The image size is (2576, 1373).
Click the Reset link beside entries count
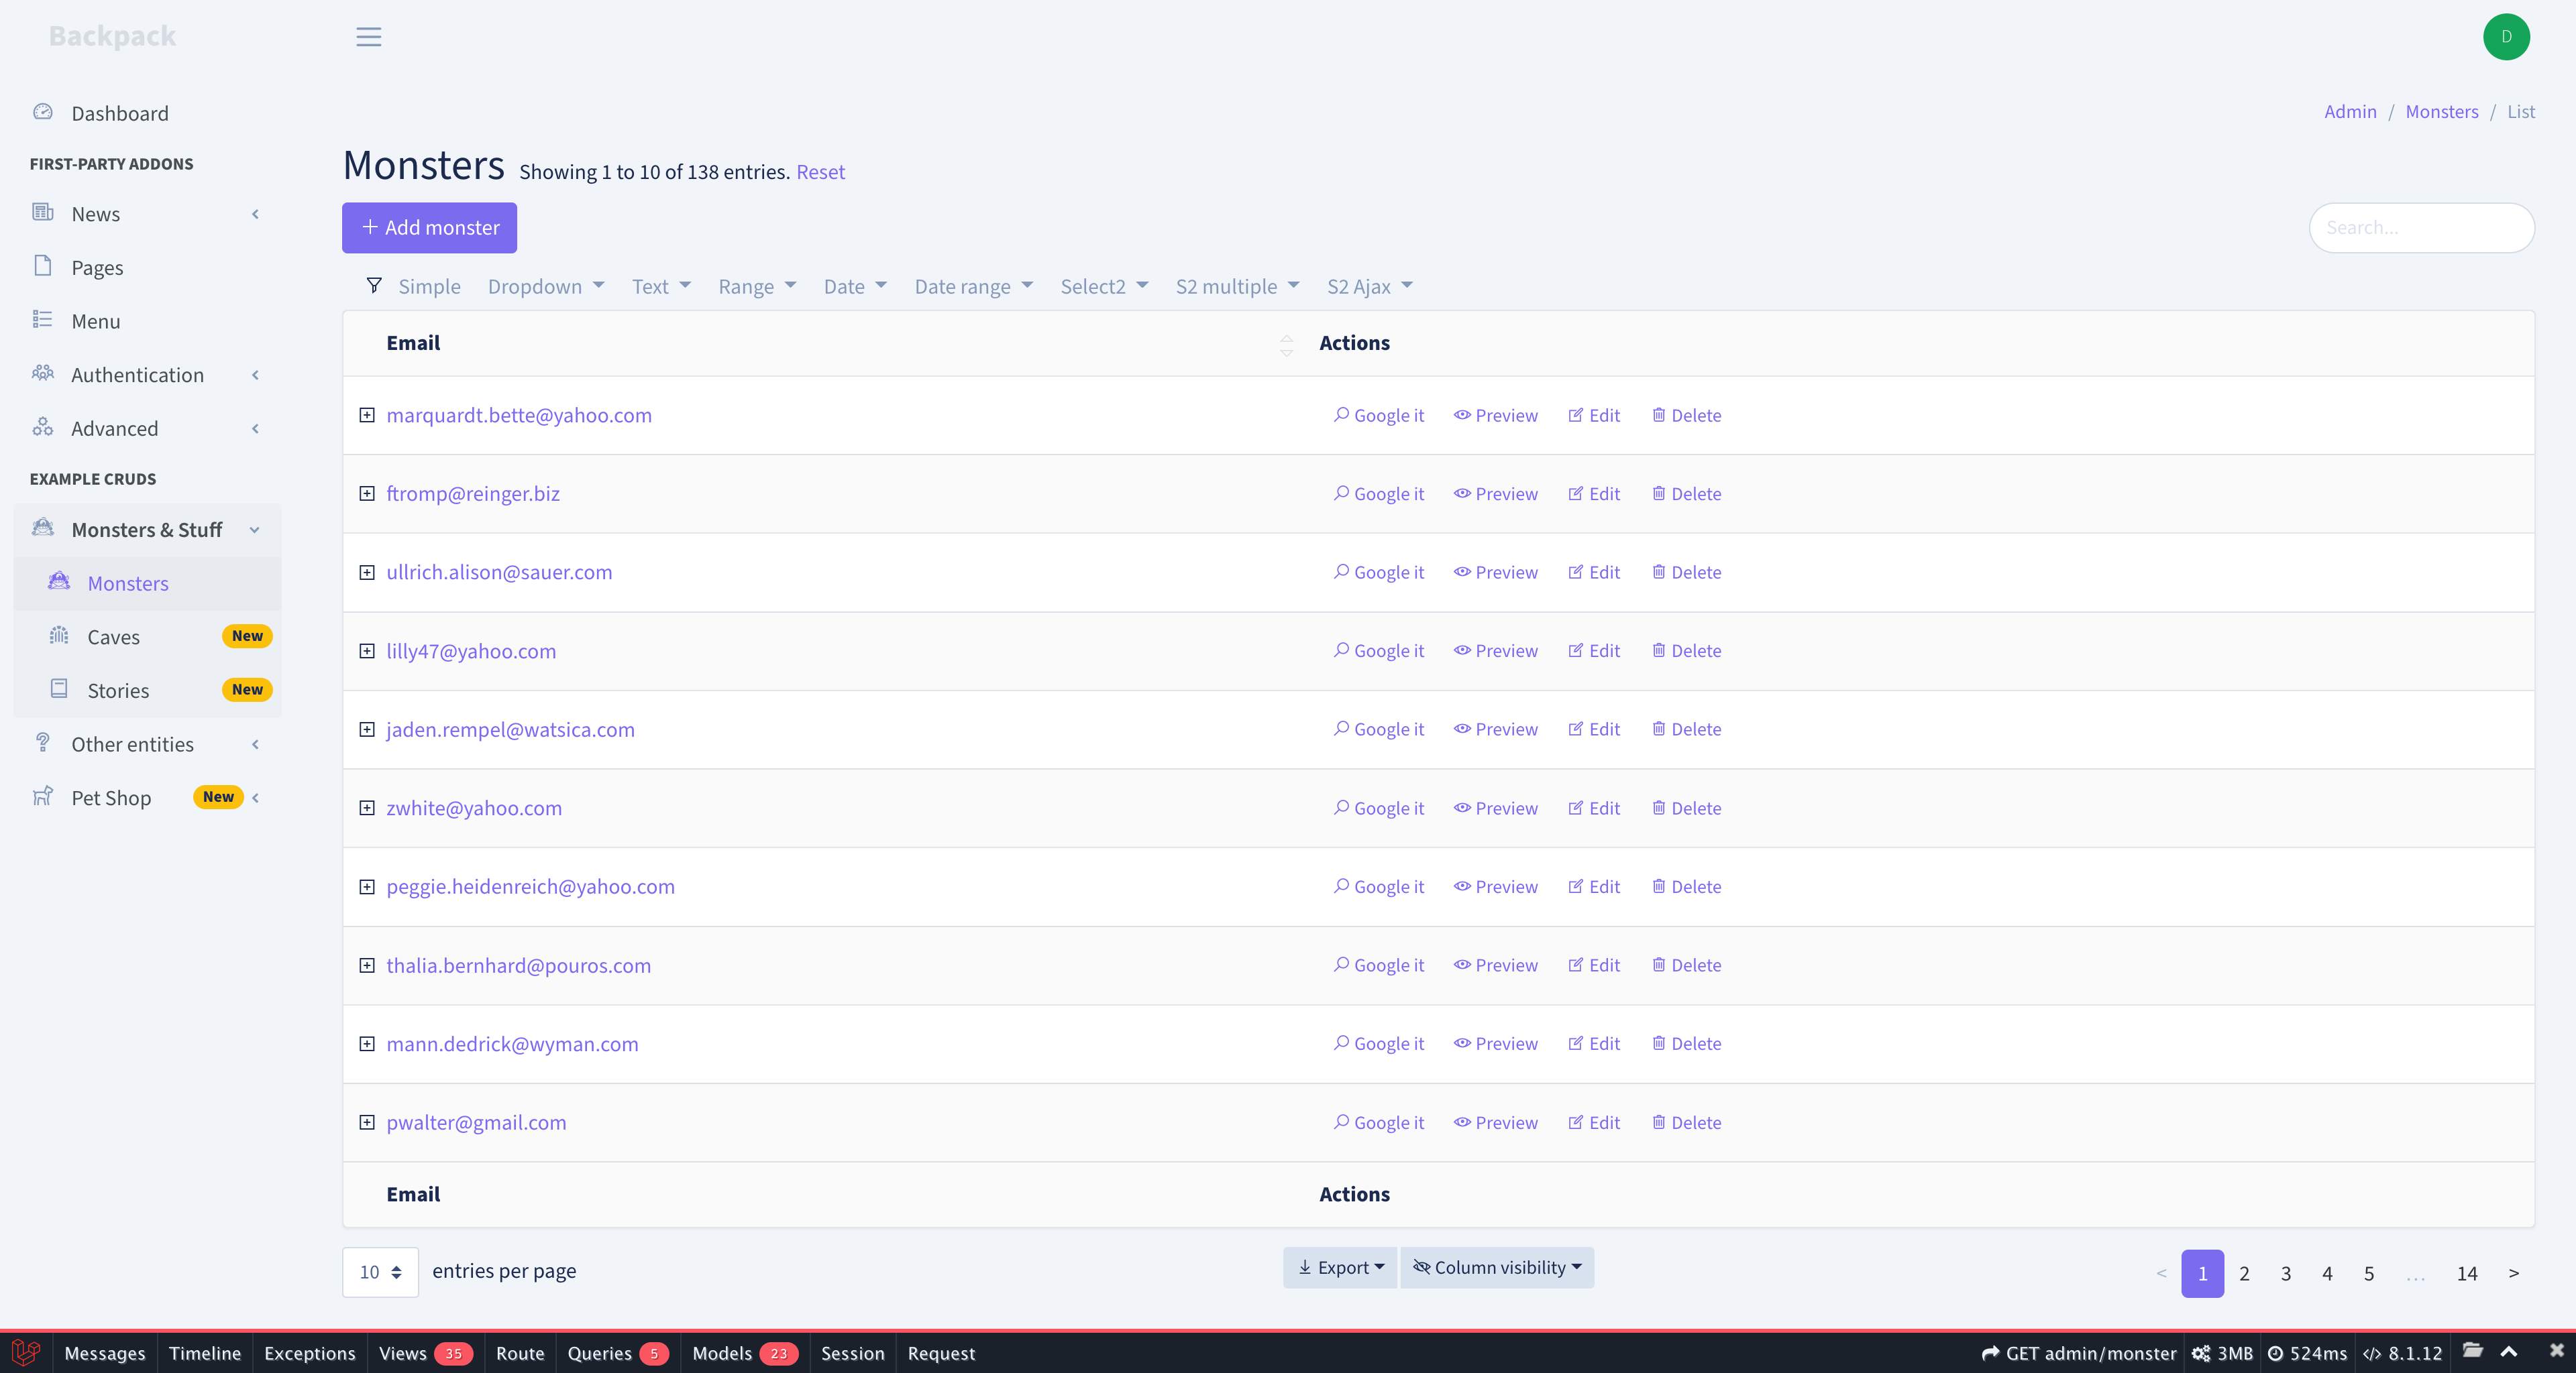pyautogui.click(x=820, y=172)
